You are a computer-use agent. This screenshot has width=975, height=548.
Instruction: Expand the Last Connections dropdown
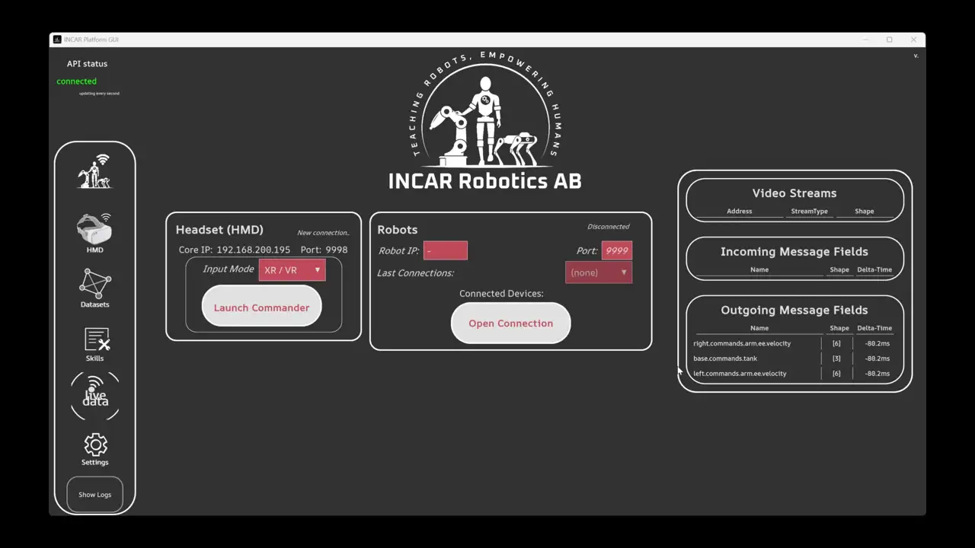(599, 272)
